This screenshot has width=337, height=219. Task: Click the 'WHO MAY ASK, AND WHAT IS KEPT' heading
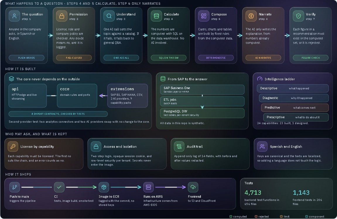[36, 134]
